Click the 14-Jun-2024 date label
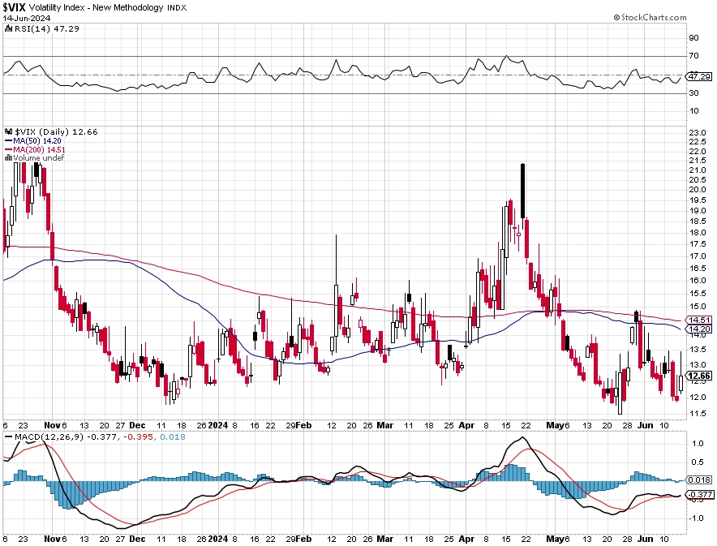The height and width of the screenshot is (546, 717). pos(27,19)
